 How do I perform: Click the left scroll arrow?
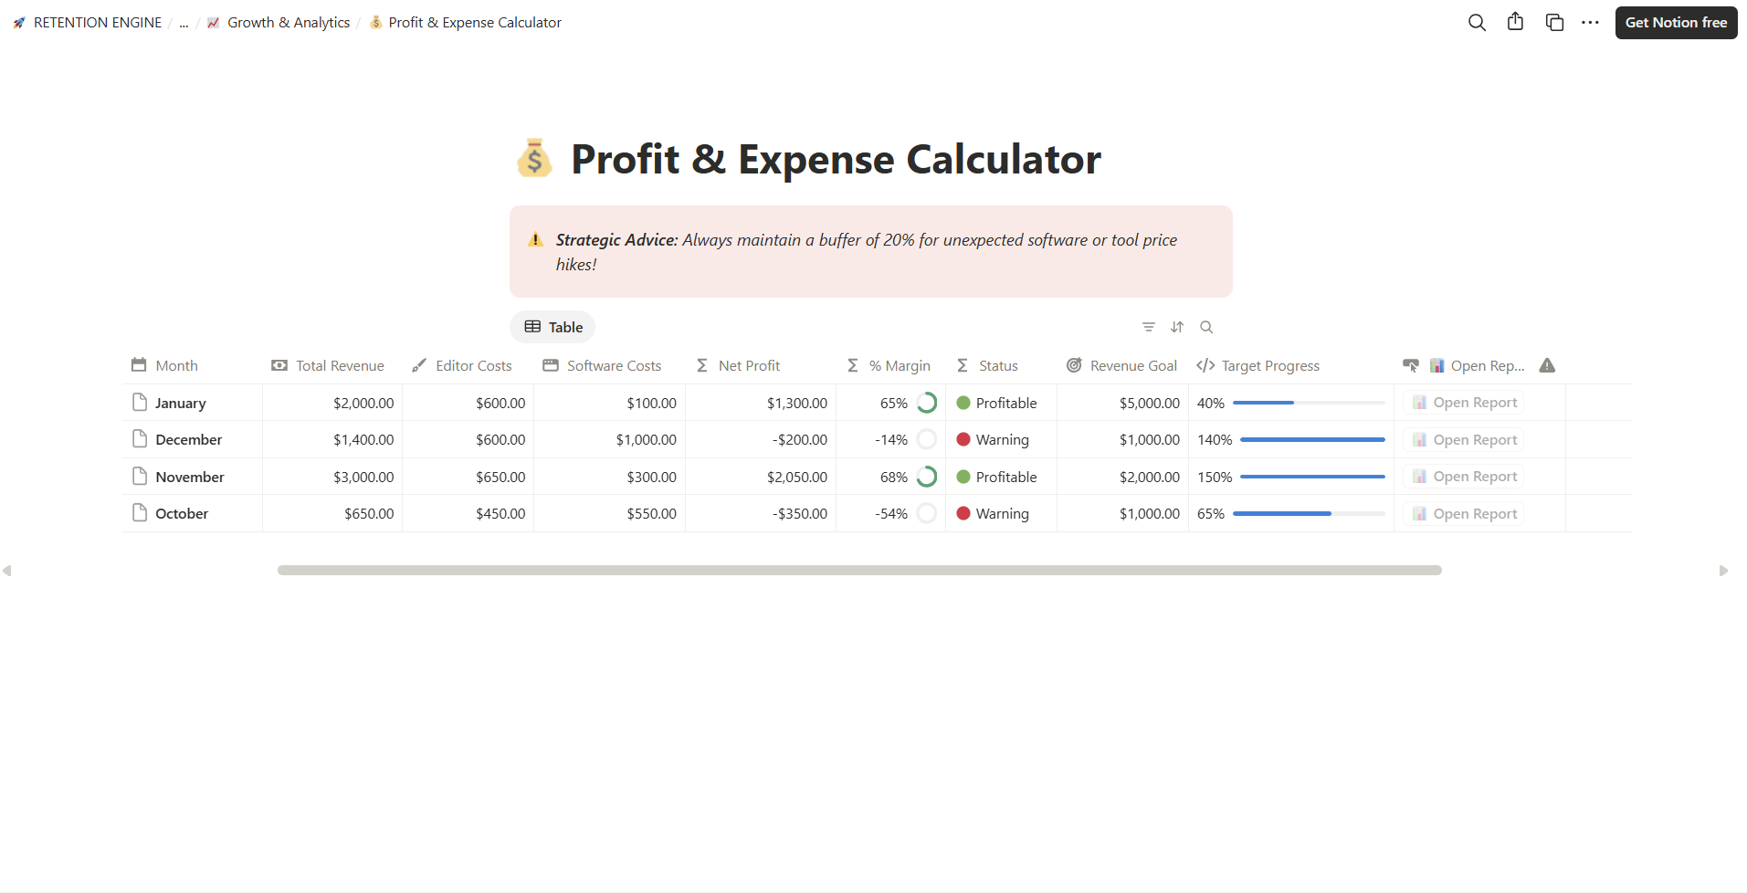(7, 571)
